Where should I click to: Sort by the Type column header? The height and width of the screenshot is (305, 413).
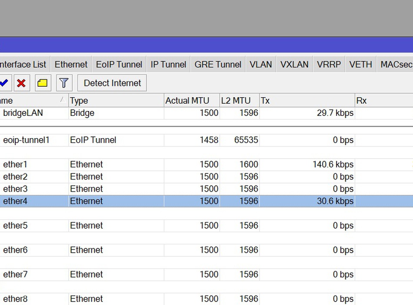pyautogui.click(x=116, y=101)
